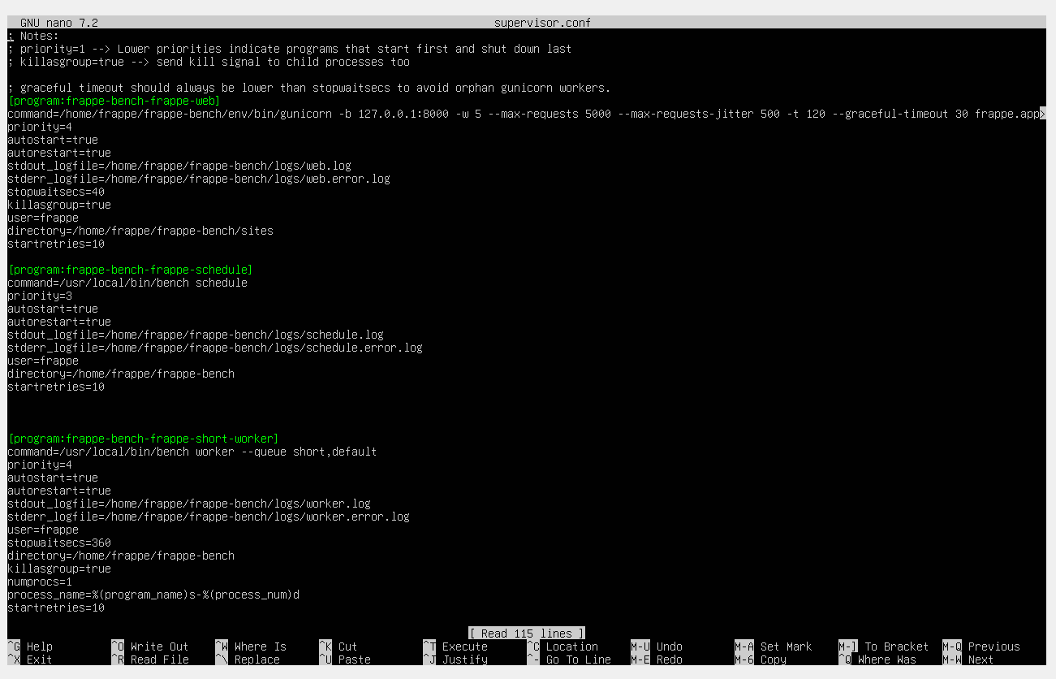Click the M-6 Copy shortcut

(x=761, y=660)
